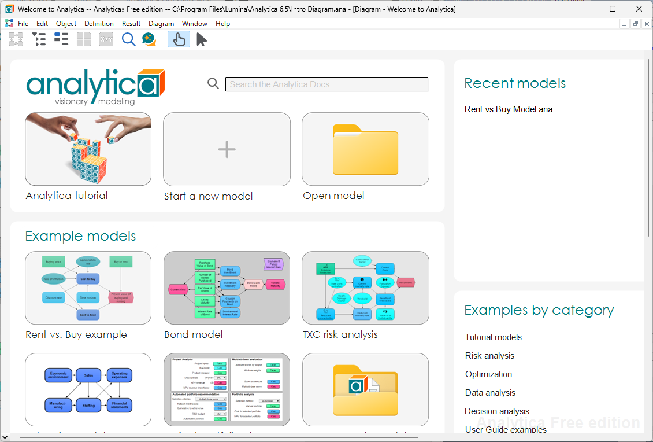653x442 pixels.
Task: Open Rent vs Buy Model.ana recent model
Action: pos(508,109)
